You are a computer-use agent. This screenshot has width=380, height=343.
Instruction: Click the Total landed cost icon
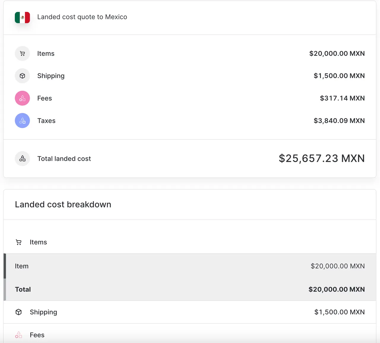click(22, 158)
